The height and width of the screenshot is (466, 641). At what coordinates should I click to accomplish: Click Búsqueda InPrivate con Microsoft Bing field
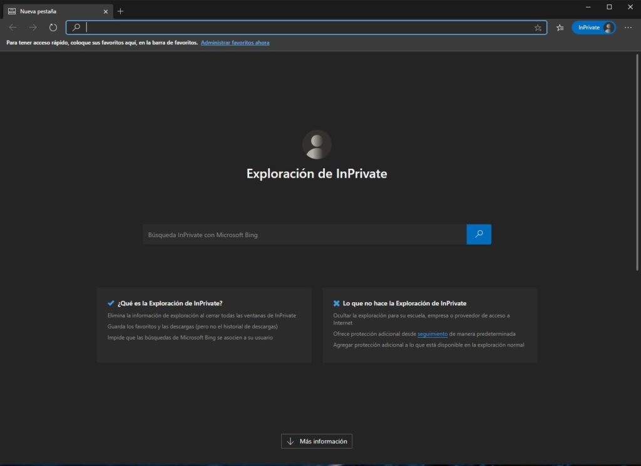[305, 235]
